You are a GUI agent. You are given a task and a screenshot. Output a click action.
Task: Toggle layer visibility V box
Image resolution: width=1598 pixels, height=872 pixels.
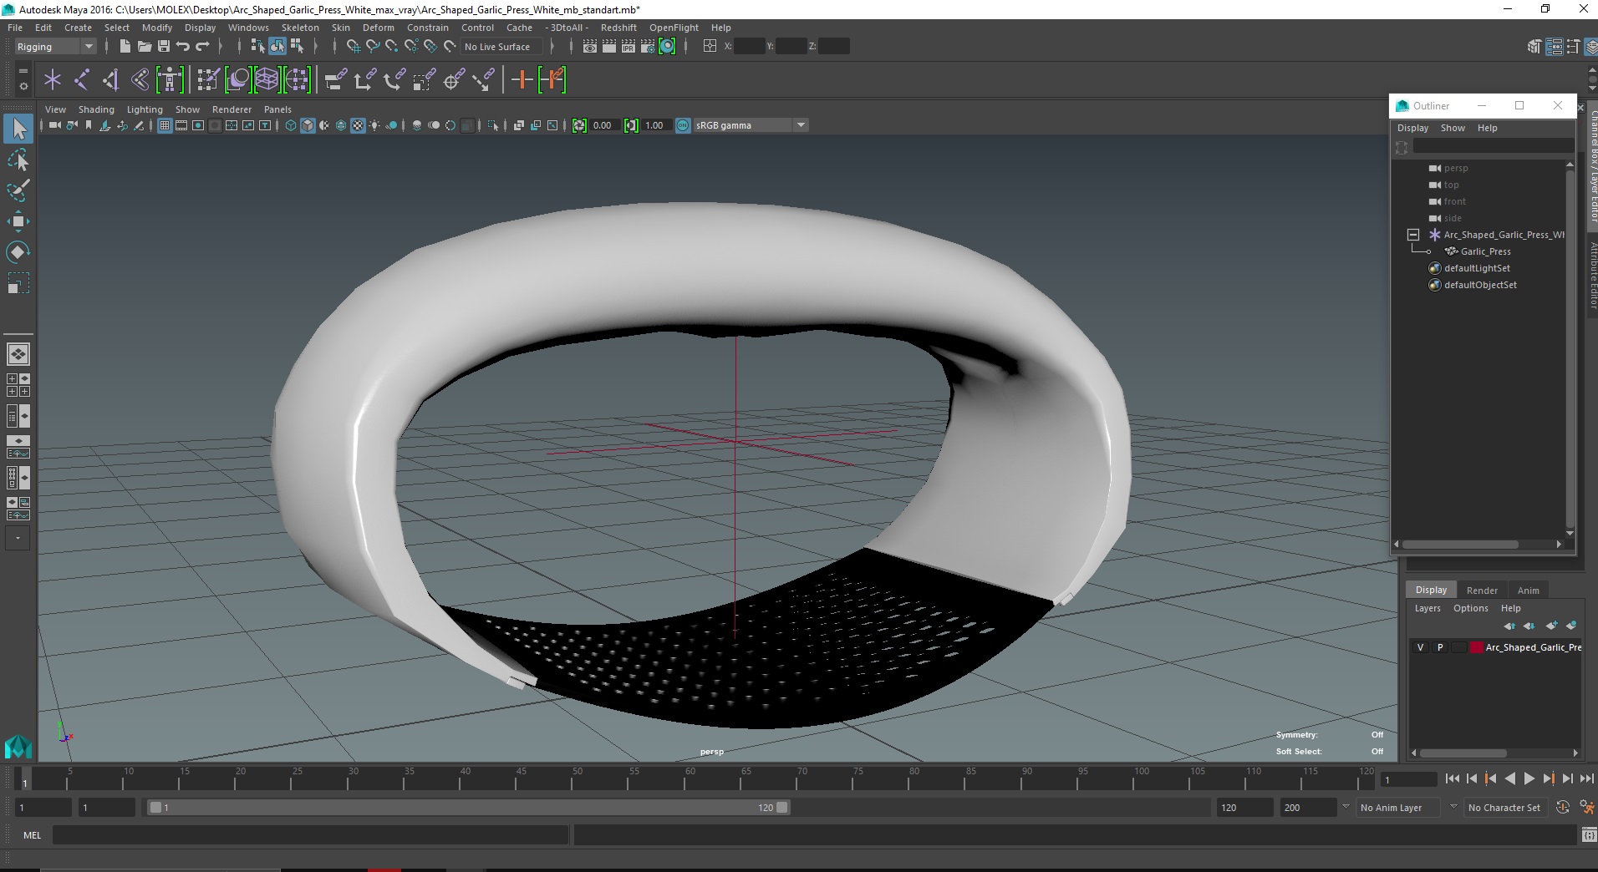[x=1420, y=647]
